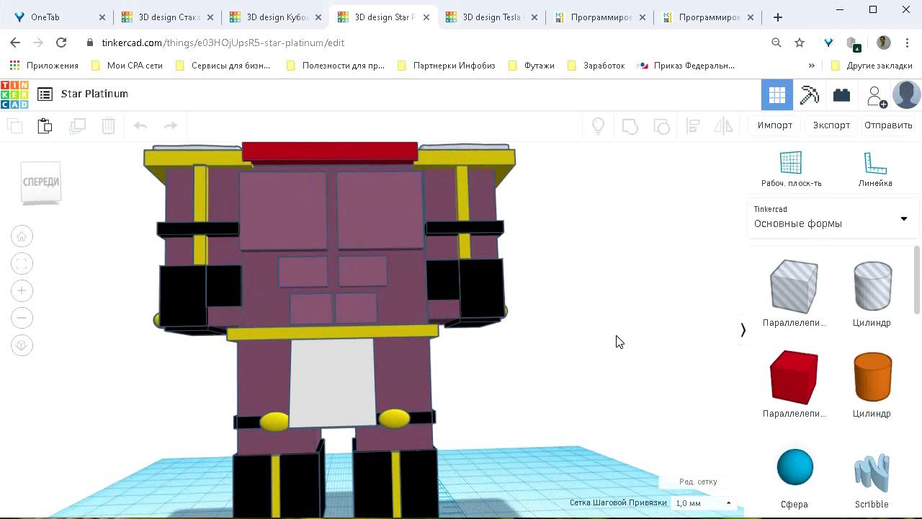Click the Отправить button

click(888, 125)
